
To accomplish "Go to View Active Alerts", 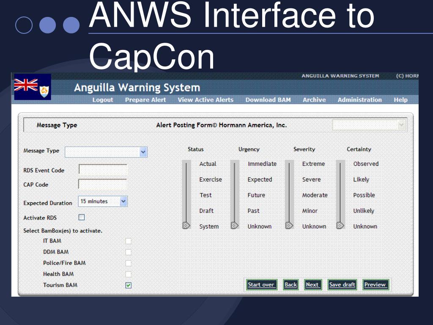I will pyautogui.click(x=206, y=100).
